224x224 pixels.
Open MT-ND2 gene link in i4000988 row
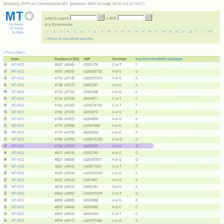(18, 200)
